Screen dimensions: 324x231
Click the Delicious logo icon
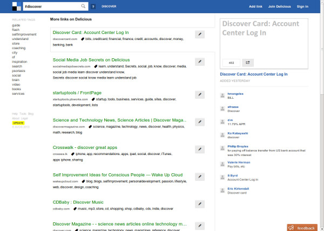(x=17, y=6)
